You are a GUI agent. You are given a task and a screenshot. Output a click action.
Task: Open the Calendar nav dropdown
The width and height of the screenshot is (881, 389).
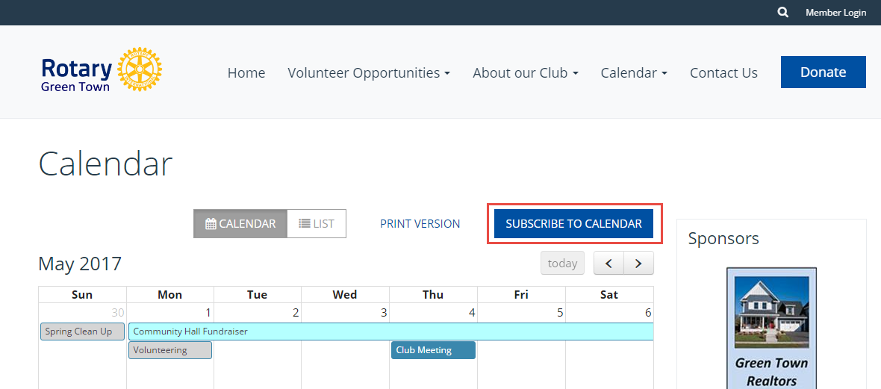pyautogui.click(x=634, y=72)
